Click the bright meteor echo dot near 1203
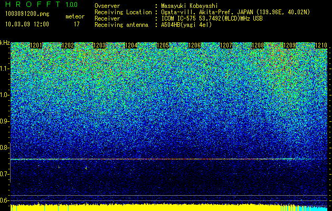Viewport: 332px width, 211px height. click(86, 168)
